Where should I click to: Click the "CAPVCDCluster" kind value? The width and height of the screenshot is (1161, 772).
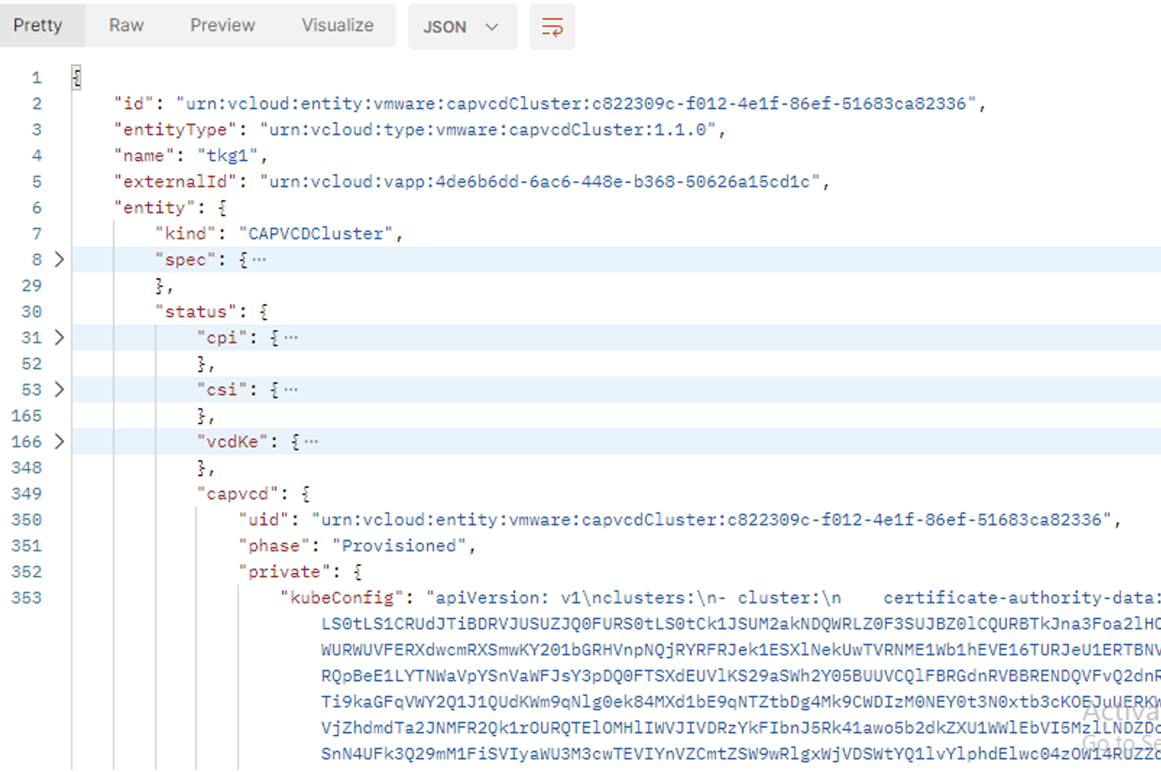click(x=315, y=233)
